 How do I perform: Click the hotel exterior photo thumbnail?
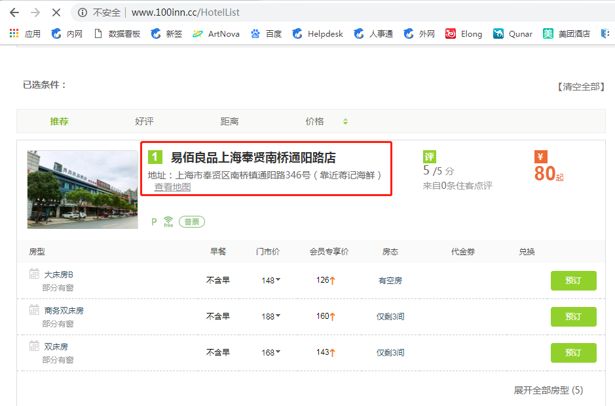click(x=83, y=190)
